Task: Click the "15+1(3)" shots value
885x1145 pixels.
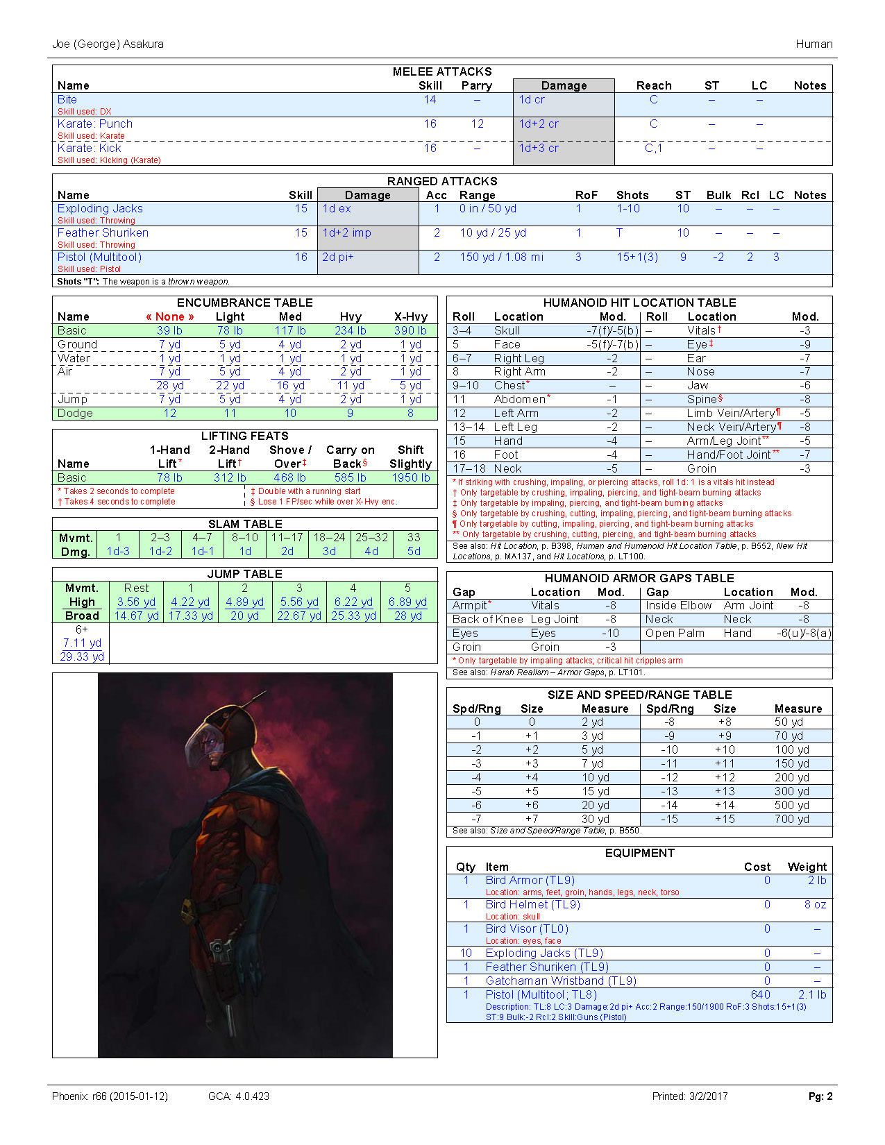Action: [637, 257]
